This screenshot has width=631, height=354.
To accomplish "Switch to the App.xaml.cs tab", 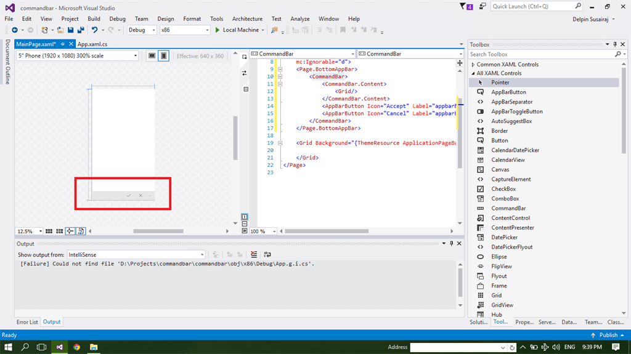I will (92, 44).
